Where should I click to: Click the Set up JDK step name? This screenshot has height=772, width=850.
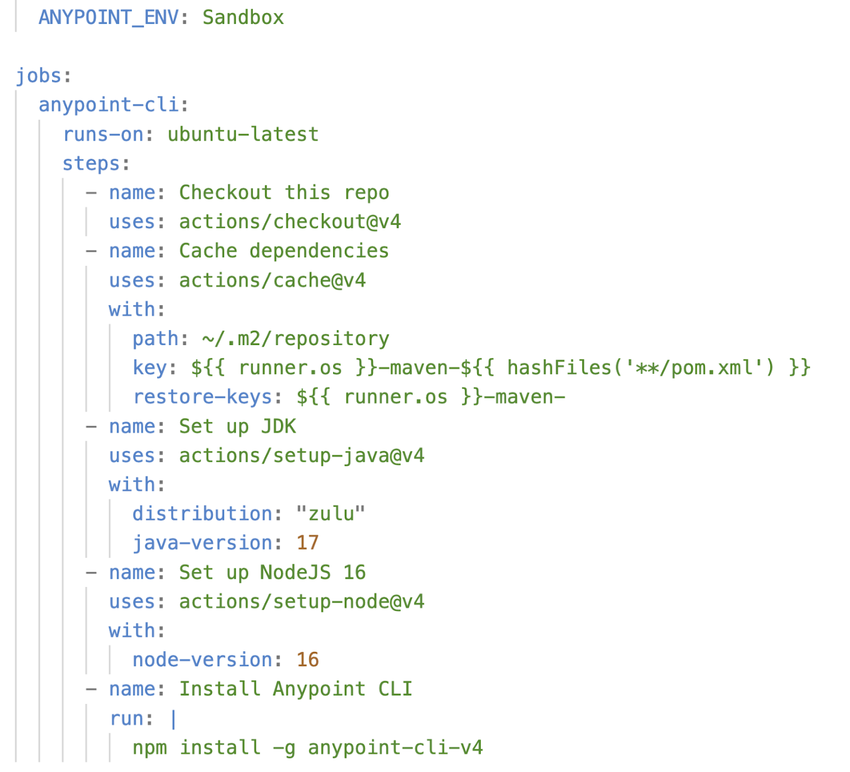click(x=237, y=427)
